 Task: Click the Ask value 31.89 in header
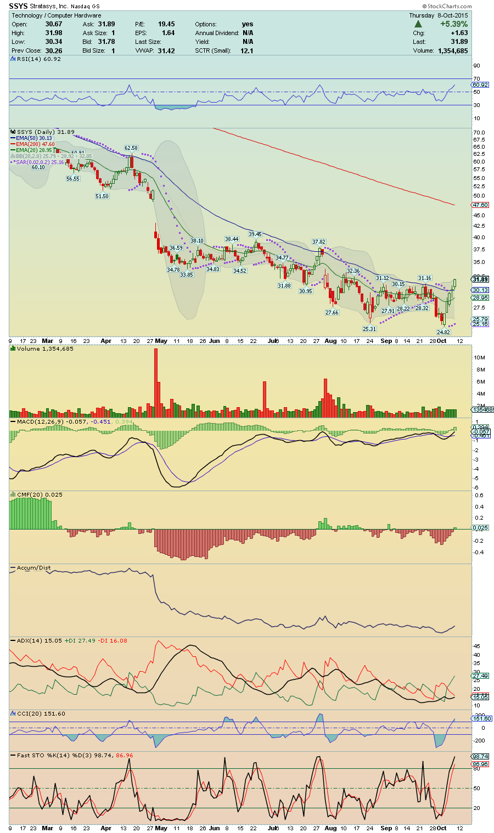coord(106,24)
